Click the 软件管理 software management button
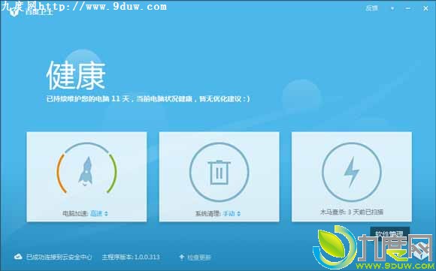 click(x=389, y=233)
